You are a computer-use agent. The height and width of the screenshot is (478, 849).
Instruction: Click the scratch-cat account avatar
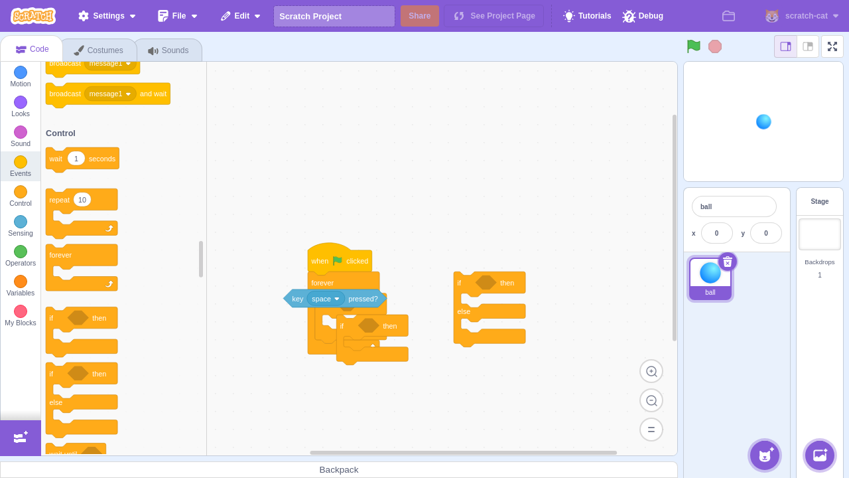click(x=771, y=16)
